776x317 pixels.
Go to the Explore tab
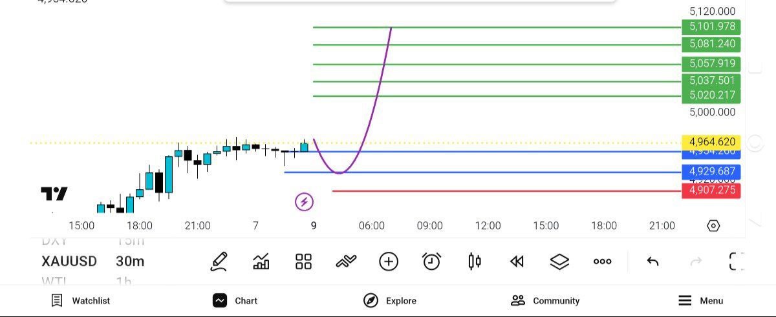[x=390, y=300]
